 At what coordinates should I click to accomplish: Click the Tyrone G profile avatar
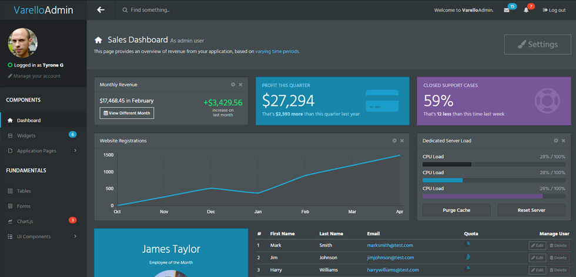coord(23,42)
